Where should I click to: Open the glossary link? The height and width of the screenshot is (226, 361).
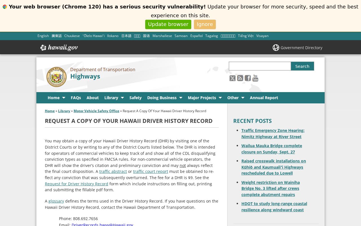pos(56,201)
